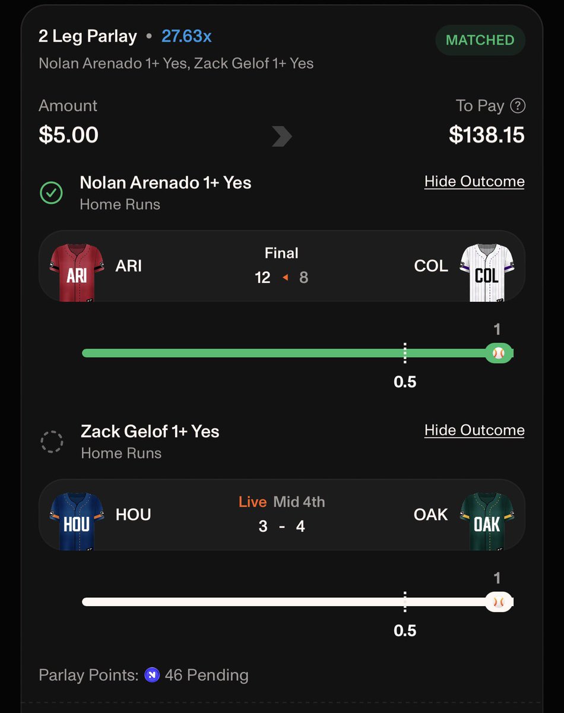The width and height of the screenshot is (564, 713).
Task: Hide Outcome for Zack Gelof leg
Action: pos(474,430)
